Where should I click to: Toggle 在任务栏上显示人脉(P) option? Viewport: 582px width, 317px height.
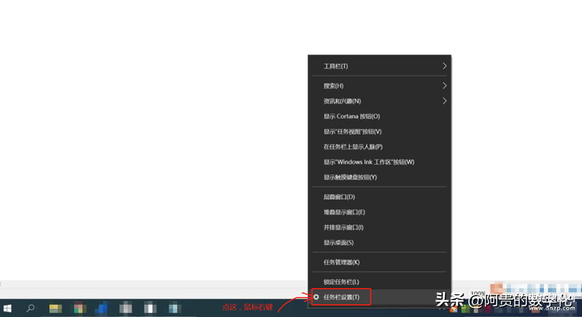(x=379, y=146)
